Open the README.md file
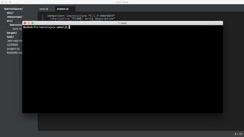Image resolution: width=244 pixels, height=137 pixels. (x=14, y=53)
